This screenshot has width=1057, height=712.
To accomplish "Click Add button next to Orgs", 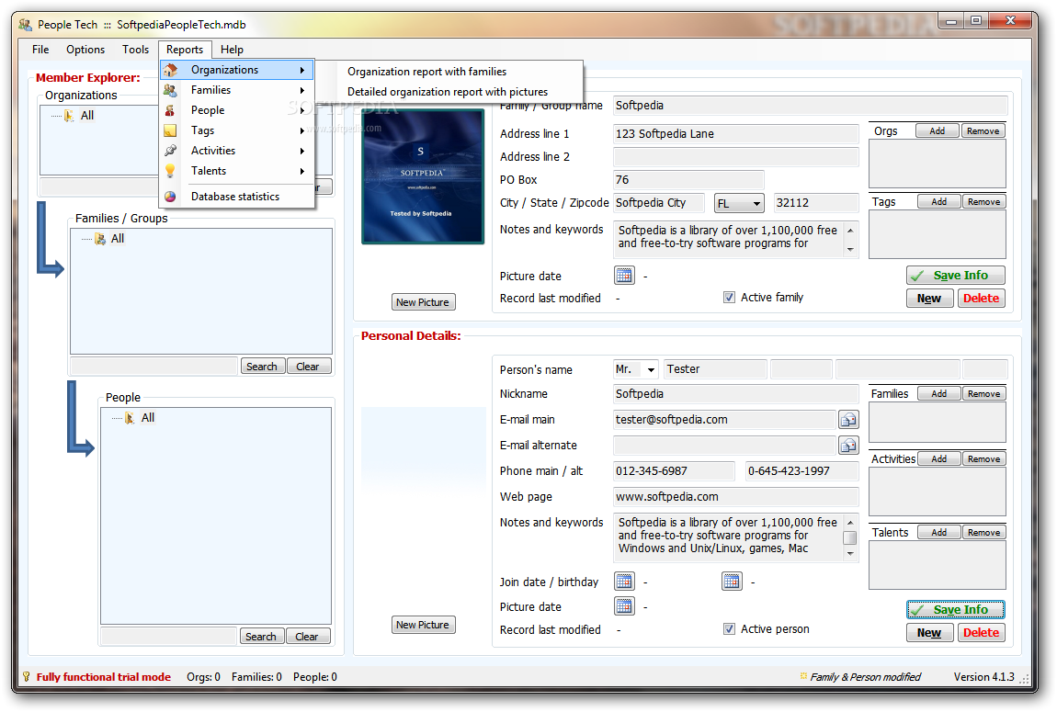I will coord(937,130).
